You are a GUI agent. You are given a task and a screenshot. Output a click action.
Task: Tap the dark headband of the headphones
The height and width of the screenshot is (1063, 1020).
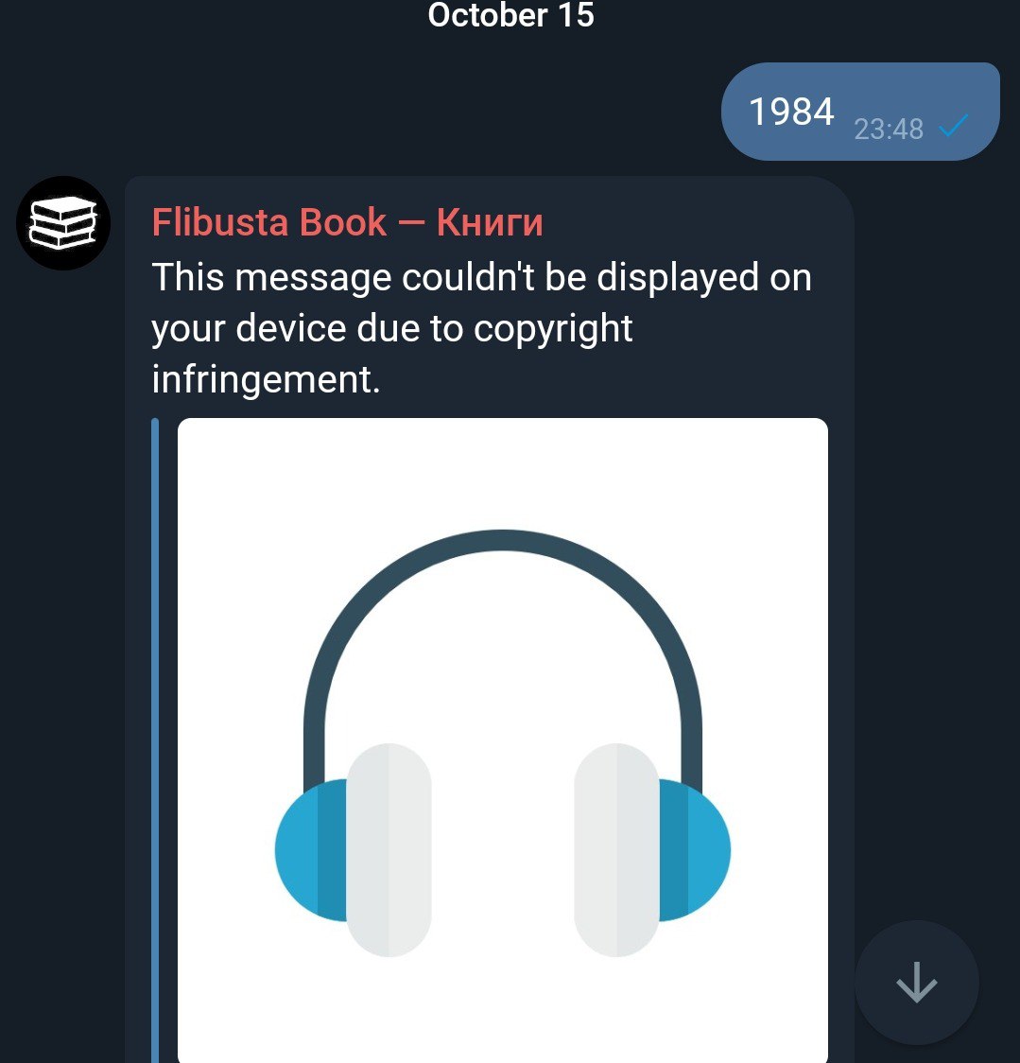503,637
